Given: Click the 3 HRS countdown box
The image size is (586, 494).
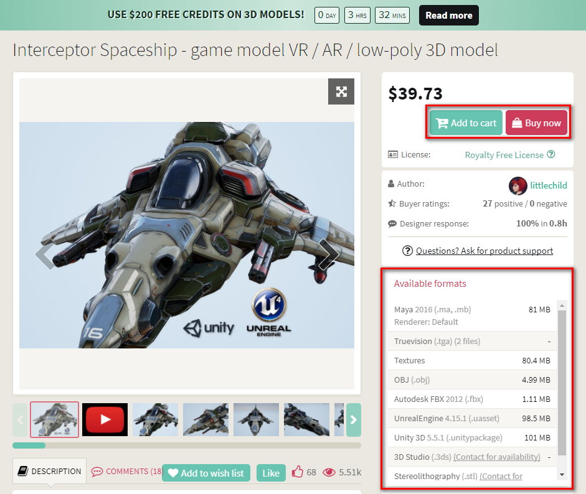Looking at the screenshot, I should point(357,16).
